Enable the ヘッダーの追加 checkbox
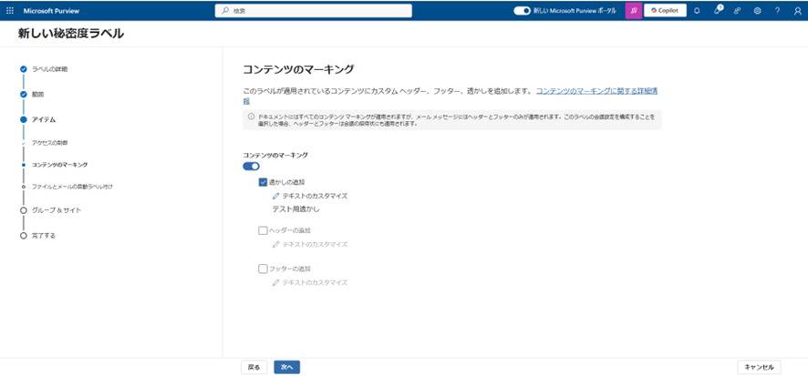 (x=264, y=230)
